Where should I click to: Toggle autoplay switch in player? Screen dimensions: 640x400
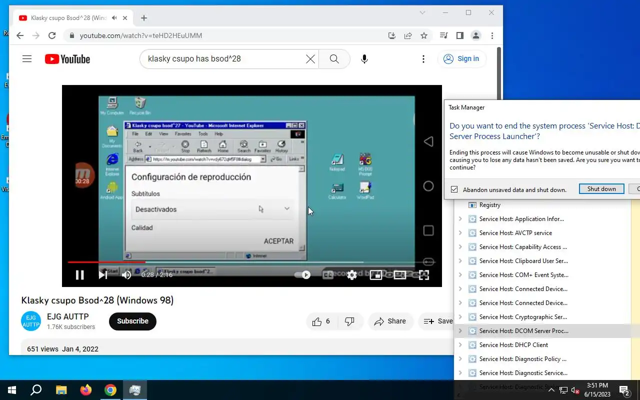click(303, 274)
